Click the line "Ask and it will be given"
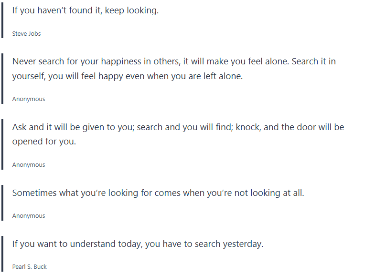This screenshot has width=386, height=275. pyautogui.click(x=178, y=127)
